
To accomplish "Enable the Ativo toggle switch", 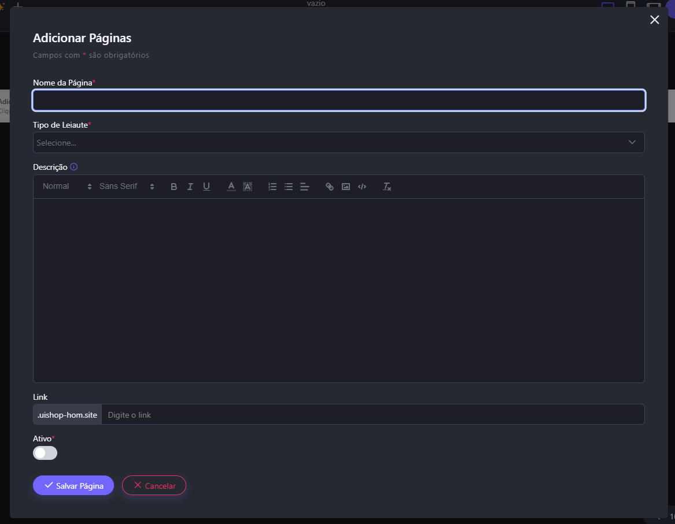I will click(45, 453).
